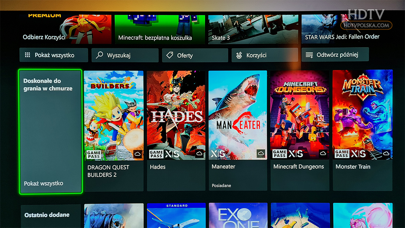Click the cloud icon on Dragon Quest Builders 2

(137, 154)
